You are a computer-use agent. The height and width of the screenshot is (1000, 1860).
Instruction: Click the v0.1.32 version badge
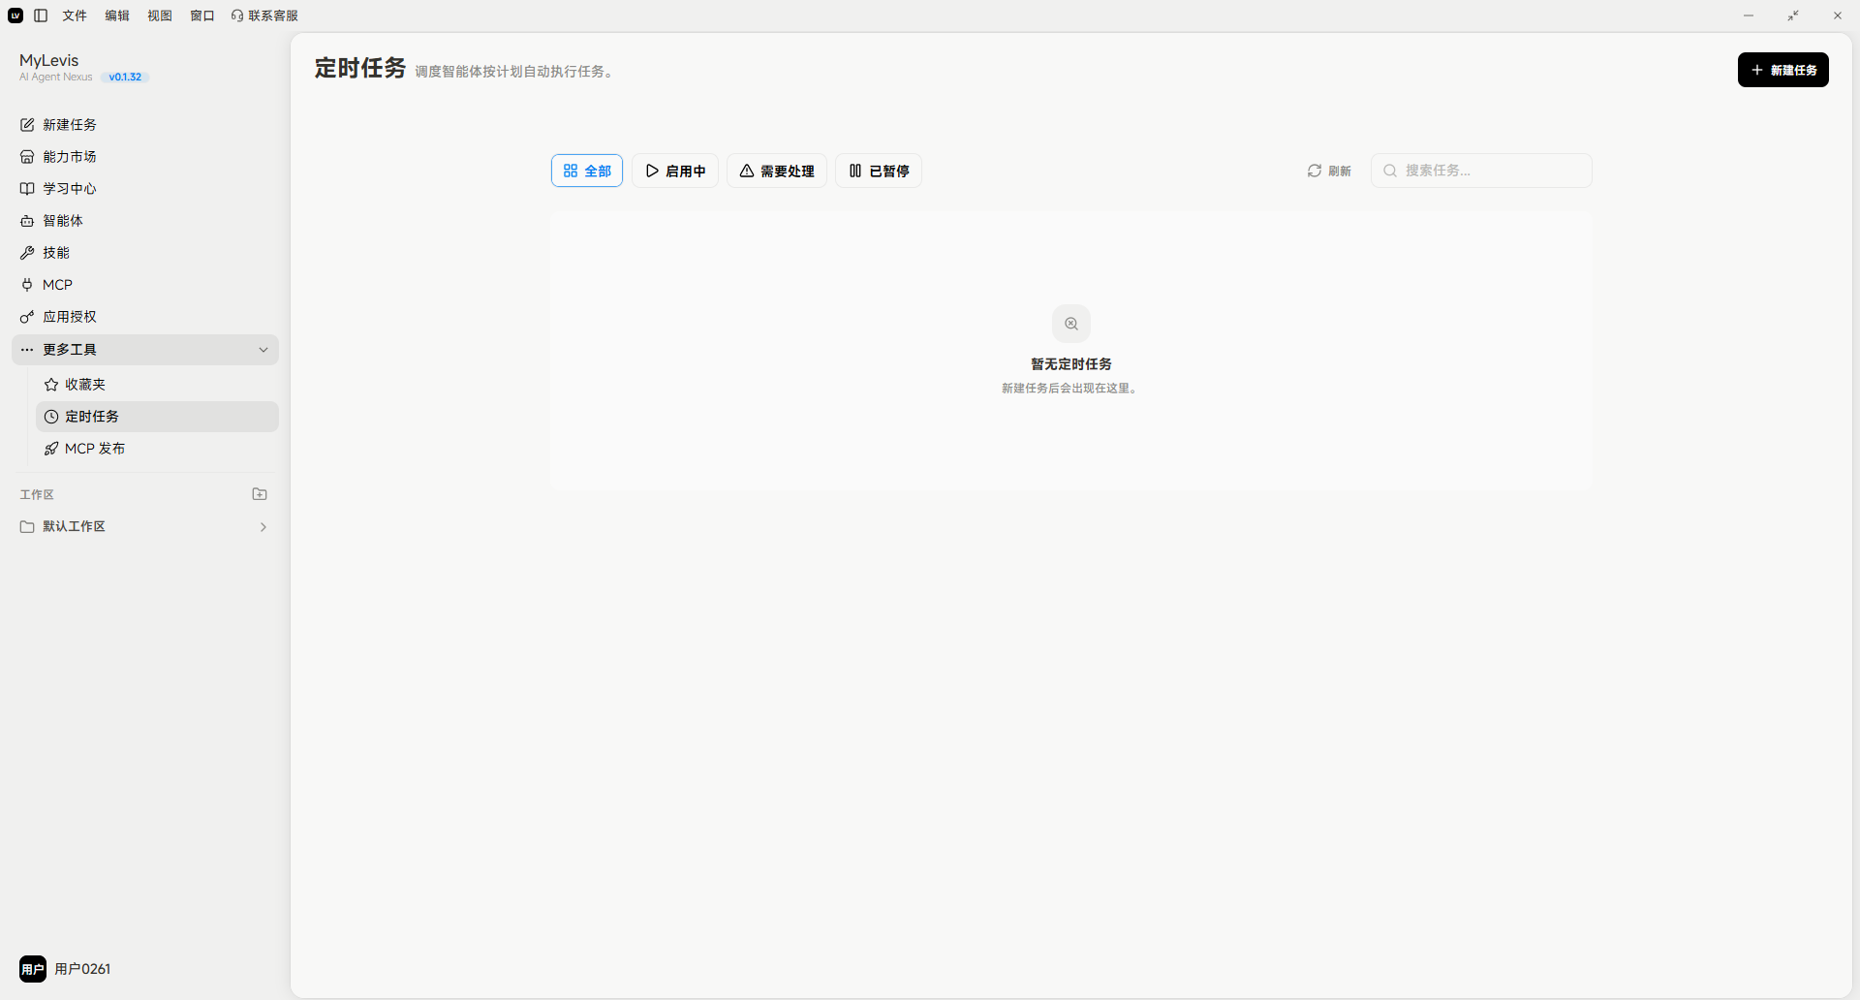click(125, 77)
